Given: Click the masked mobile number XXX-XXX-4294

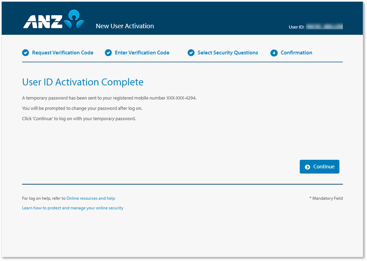Looking at the screenshot, I should [181, 98].
